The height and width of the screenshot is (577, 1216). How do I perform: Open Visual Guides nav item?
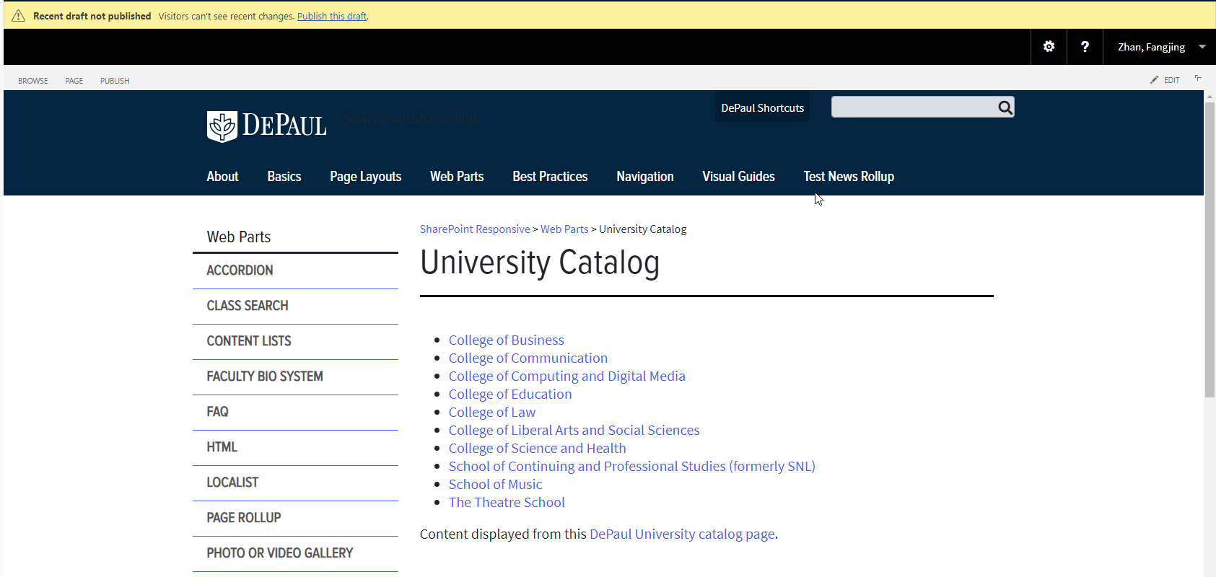pyautogui.click(x=738, y=177)
